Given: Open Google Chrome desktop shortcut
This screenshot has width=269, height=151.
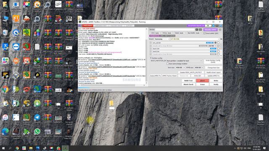Looking at the screenshot, I should (5, 89).
